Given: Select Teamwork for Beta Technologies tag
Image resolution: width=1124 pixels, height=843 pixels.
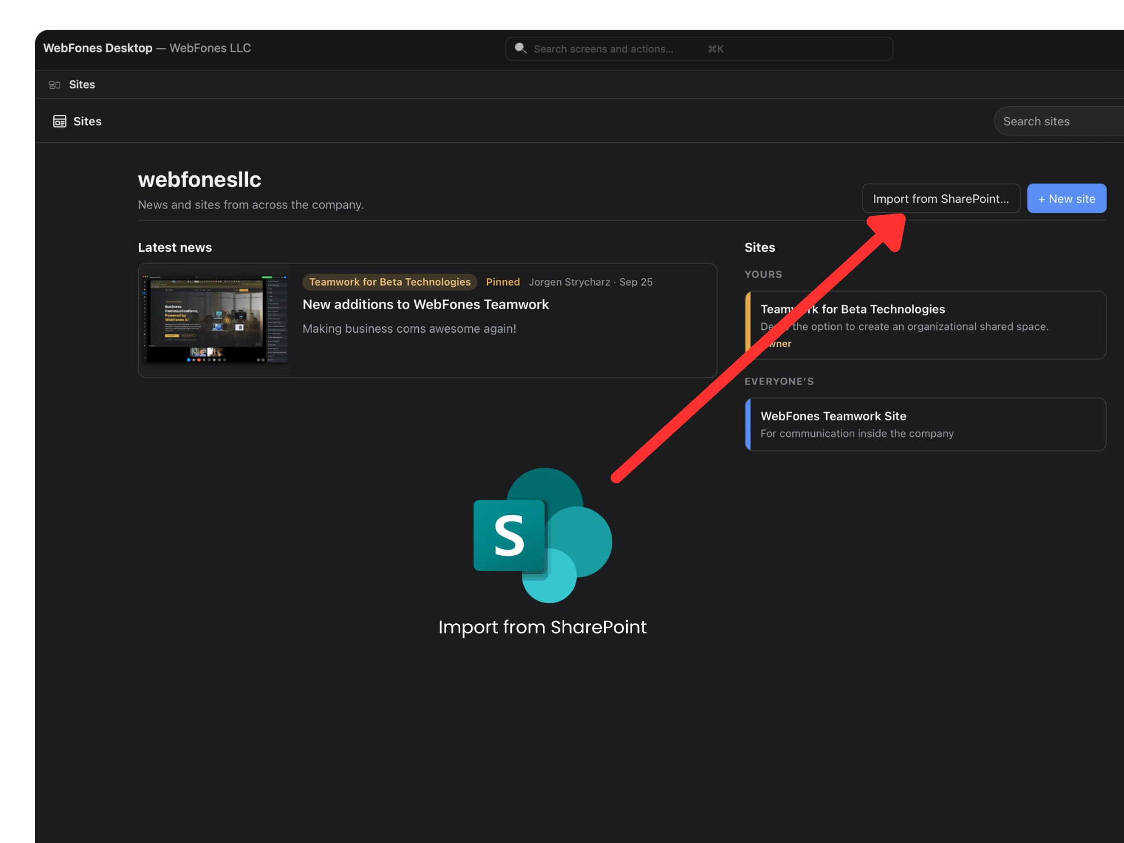Looking at the screenshot, I should 389,282.
